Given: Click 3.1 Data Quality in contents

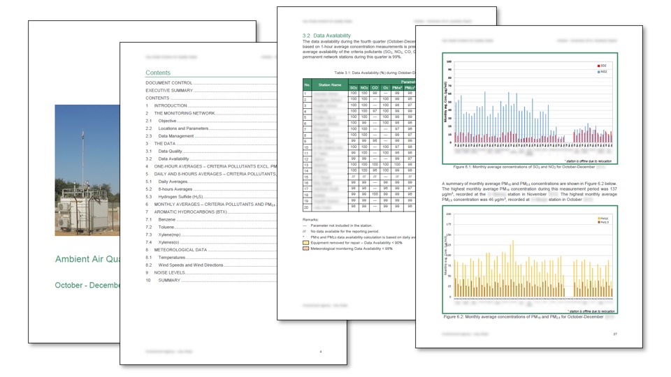Looking at the screenshot, I should [x=173, y=151].
